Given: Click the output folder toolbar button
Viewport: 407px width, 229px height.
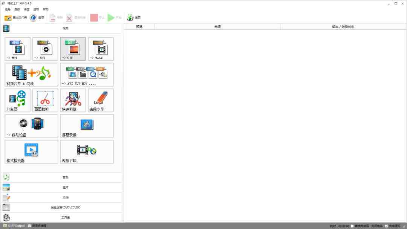Looking at the screenshot, I should tap(15, 17).
